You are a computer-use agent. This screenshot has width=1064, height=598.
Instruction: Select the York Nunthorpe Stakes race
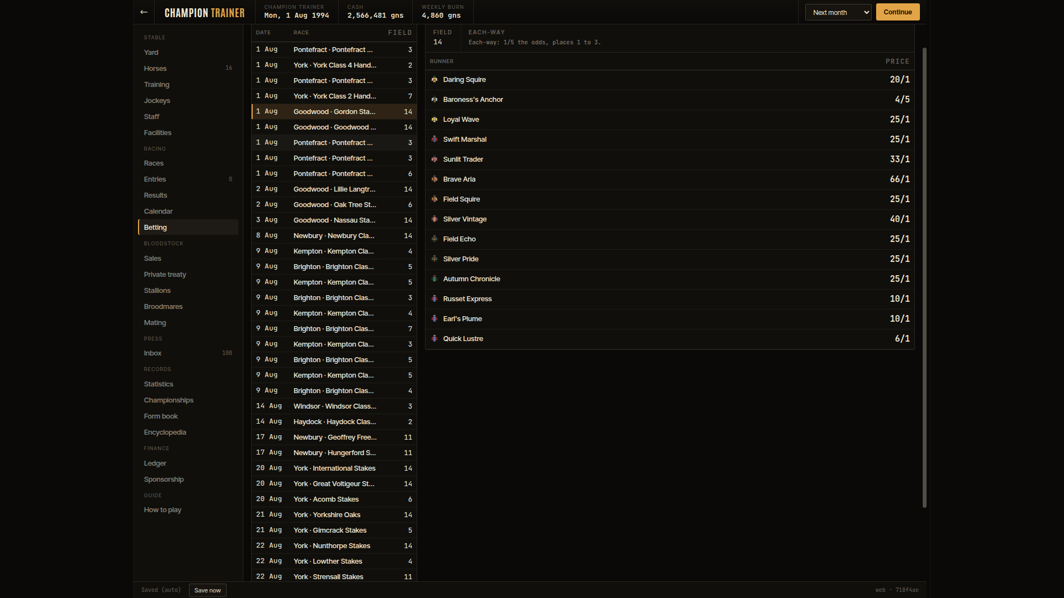click(334, 546)
